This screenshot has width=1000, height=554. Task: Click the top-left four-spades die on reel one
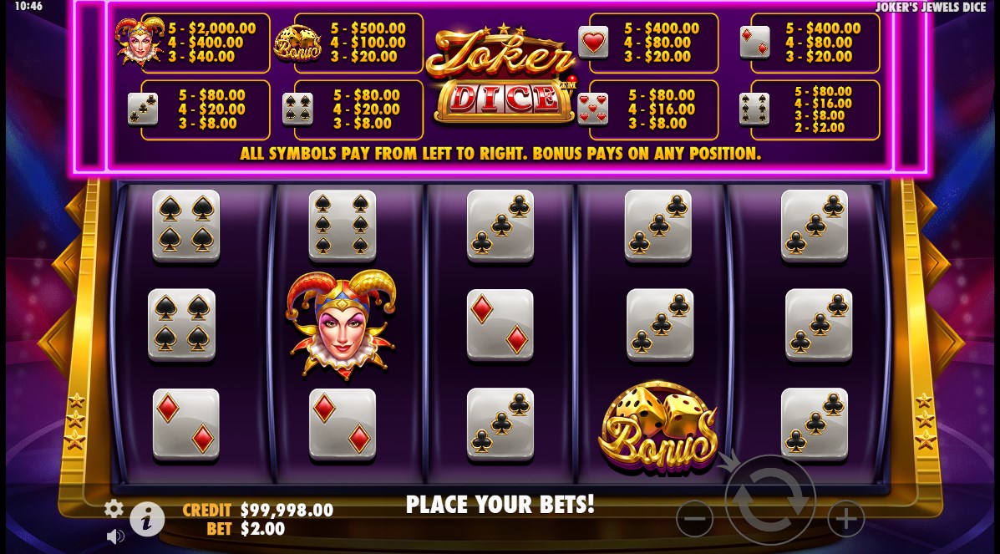186,226
